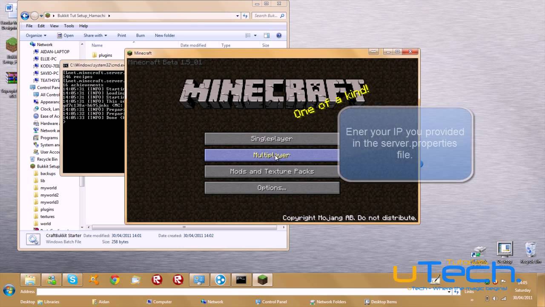Open Libraries in the Desktop toolbar
The width and height of the screenshot is (545, 307).
click(x=49, y=302)
